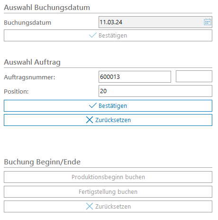Select the empty field right of Auftragsnummer
Image resolution: width=218 pixels, height=220 pixels.
click(194, 77)
